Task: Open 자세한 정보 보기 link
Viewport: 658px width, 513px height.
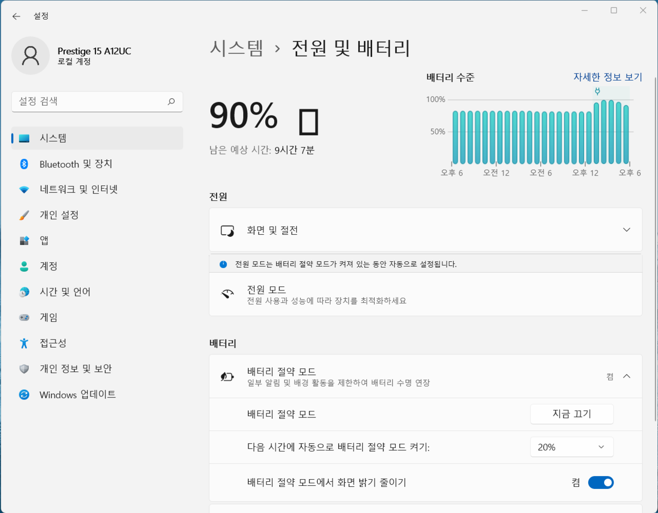Action: point(608,77)
